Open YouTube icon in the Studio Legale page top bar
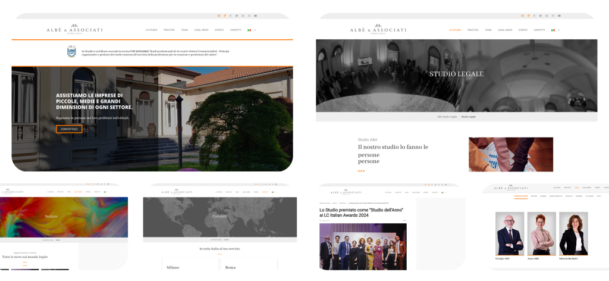 click(x=559, y=15)
